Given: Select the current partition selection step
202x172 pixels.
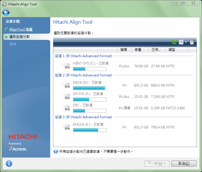Looking at the screenshot, I should click(x=19, y=37).
